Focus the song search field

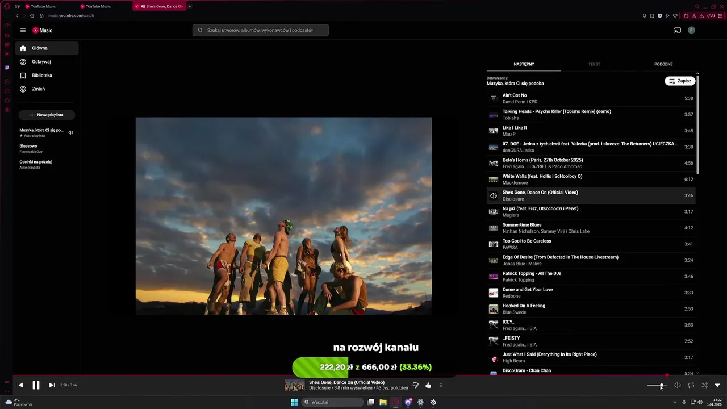pyautogui.click(x=261, y=30)
